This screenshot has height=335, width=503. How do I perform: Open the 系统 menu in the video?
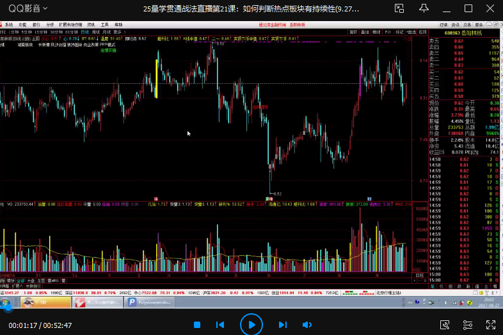(8, 24)
